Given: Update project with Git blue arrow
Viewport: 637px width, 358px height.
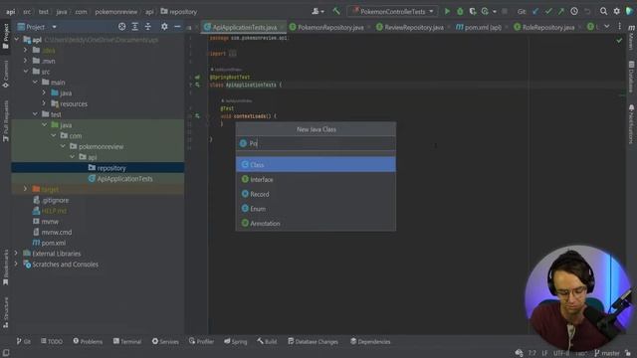Looking at the screenshot, I should [535, 11].
